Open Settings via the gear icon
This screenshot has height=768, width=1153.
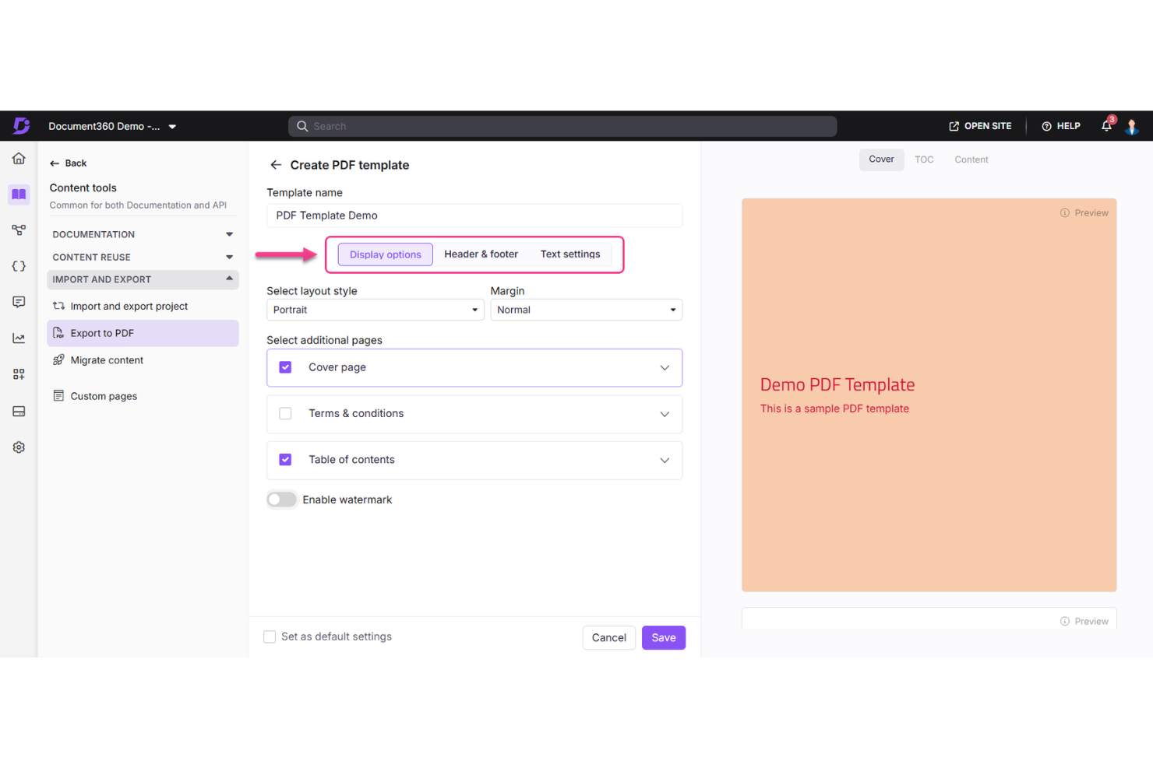coord(19,447)
